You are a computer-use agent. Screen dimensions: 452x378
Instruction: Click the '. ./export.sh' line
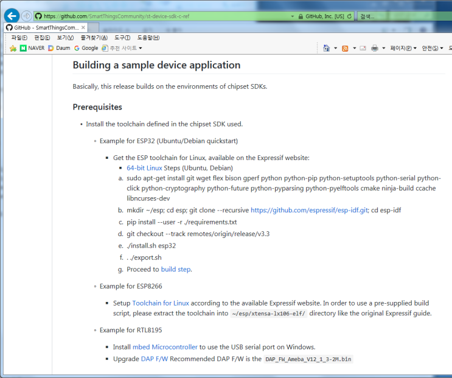pyautogui.click(x=144, y=257)
